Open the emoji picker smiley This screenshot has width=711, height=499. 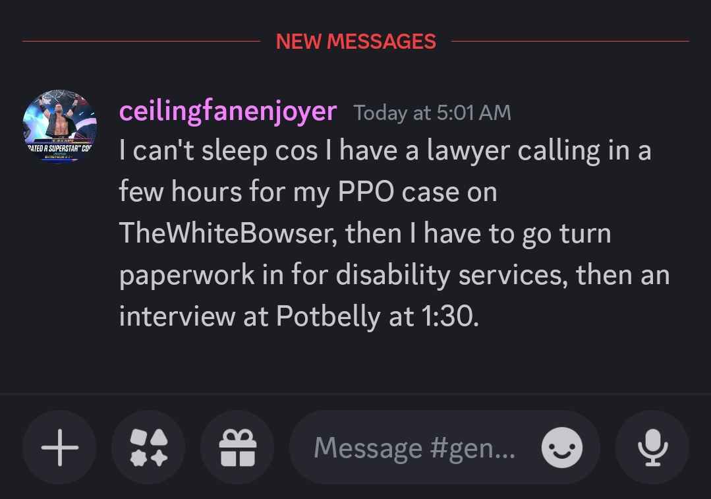pyautogui.click(x=562, y=448)
